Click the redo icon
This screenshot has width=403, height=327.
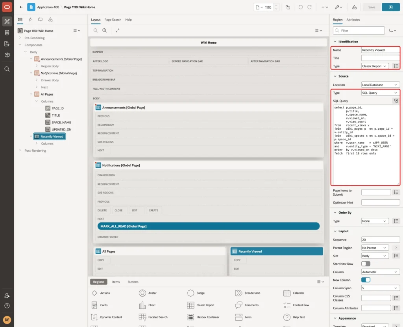(309, 7)
